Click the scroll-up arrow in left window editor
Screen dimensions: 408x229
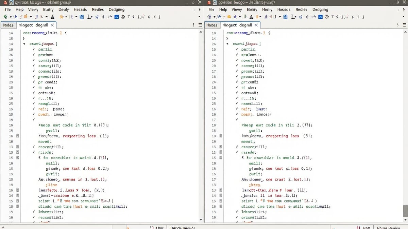[200, 33]
